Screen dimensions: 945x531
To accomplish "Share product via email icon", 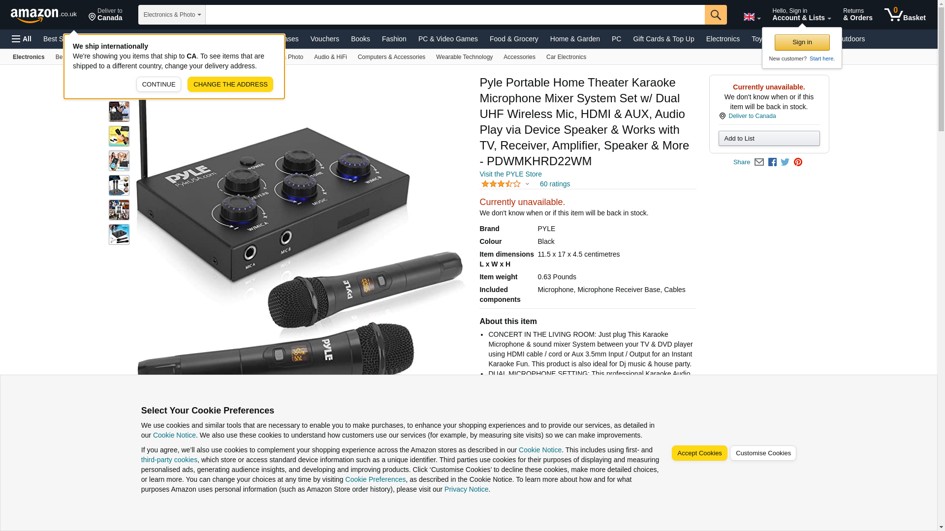I will point(759,162).
